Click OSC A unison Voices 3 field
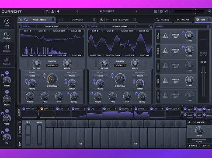The image size is (212, 158). [x=52, y=65]
